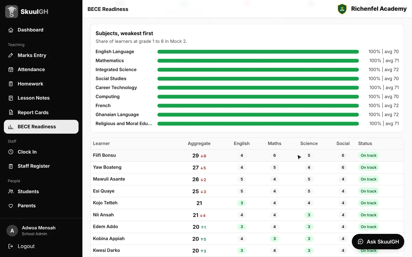Click the Parents heart icon

[11, 206]
